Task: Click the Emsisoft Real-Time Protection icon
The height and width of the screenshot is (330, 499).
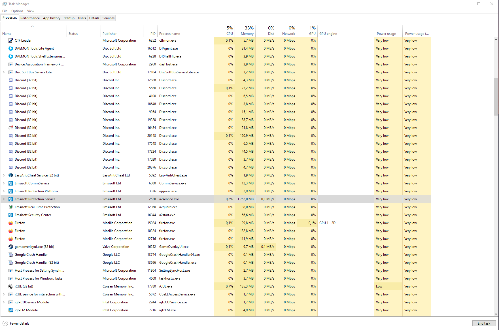Action: 11,207
